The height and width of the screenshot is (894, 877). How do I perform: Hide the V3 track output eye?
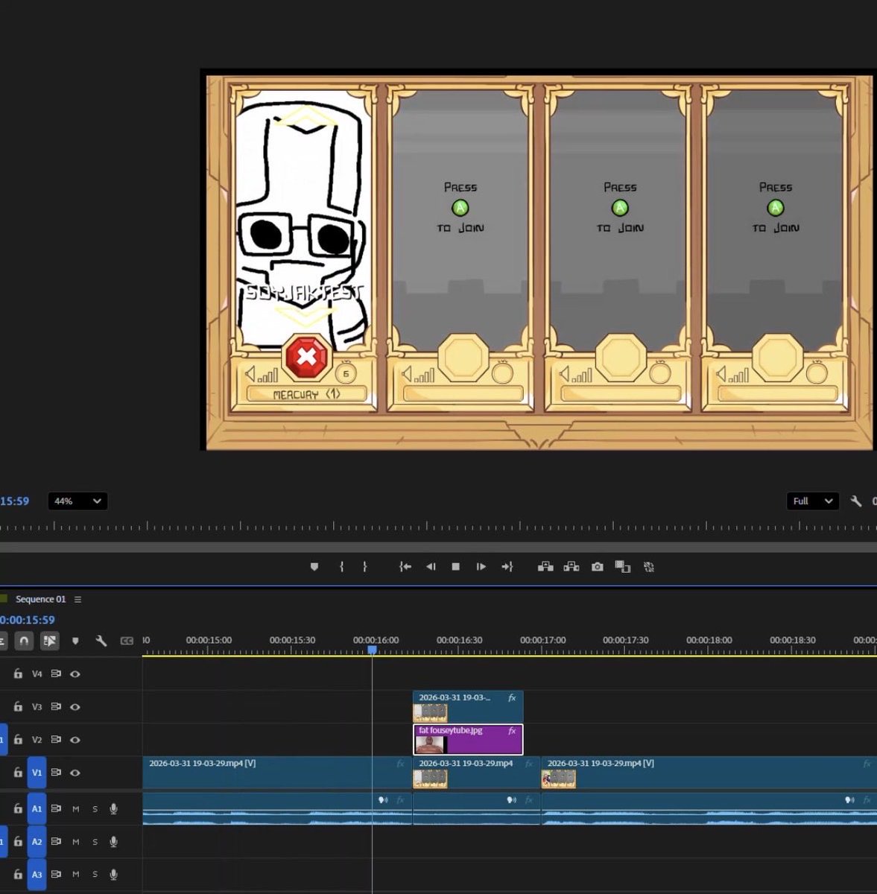click(75, 706)
